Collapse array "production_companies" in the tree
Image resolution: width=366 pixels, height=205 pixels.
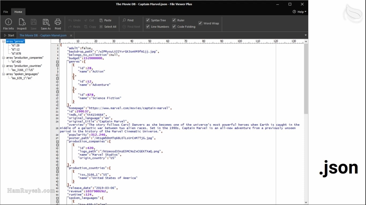click(x=3, y=58)
